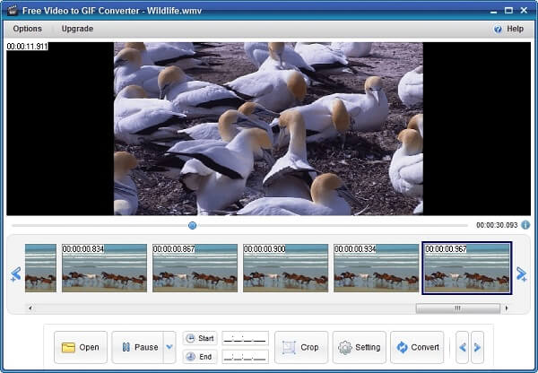Click the Open file button
The image size is (538, 373).
(x=81, y=347)
